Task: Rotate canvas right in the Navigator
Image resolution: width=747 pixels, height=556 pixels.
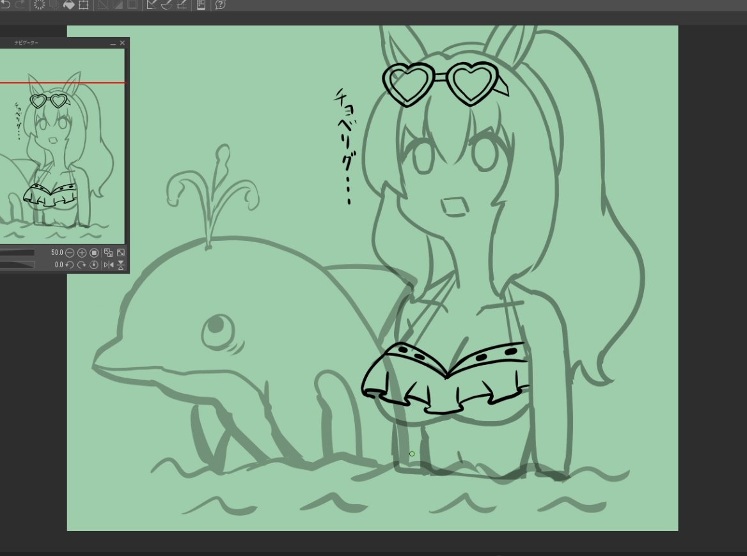Action: 82,265
